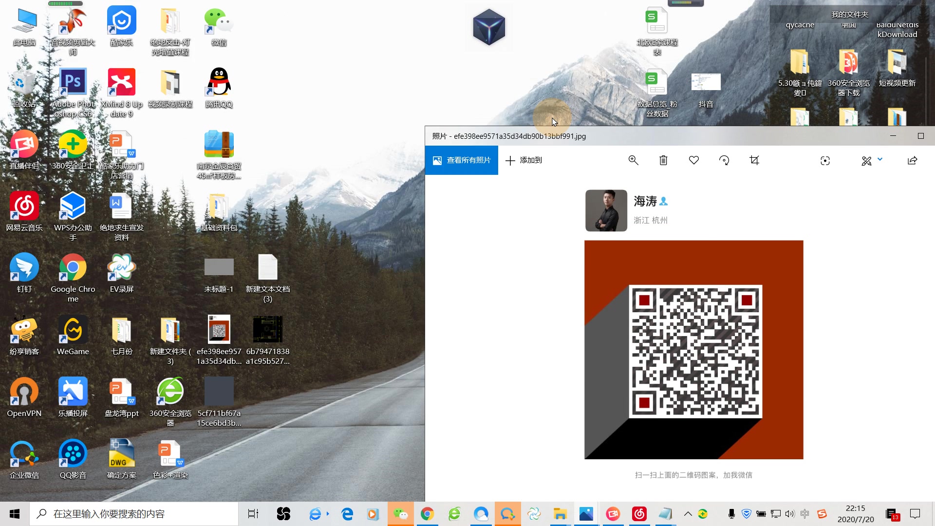
Task: Add photo to favorites with heart icon
Action: pos(694,160)
